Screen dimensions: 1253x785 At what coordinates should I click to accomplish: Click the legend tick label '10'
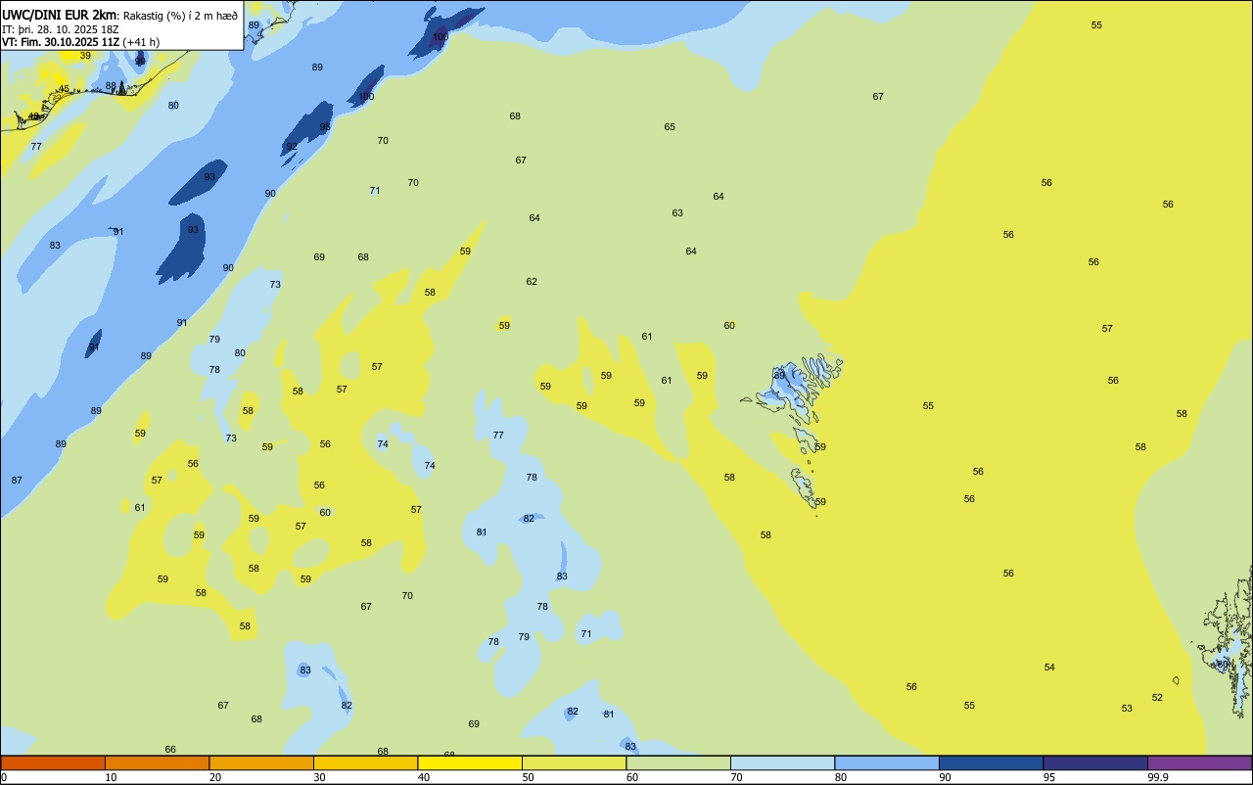111,777
